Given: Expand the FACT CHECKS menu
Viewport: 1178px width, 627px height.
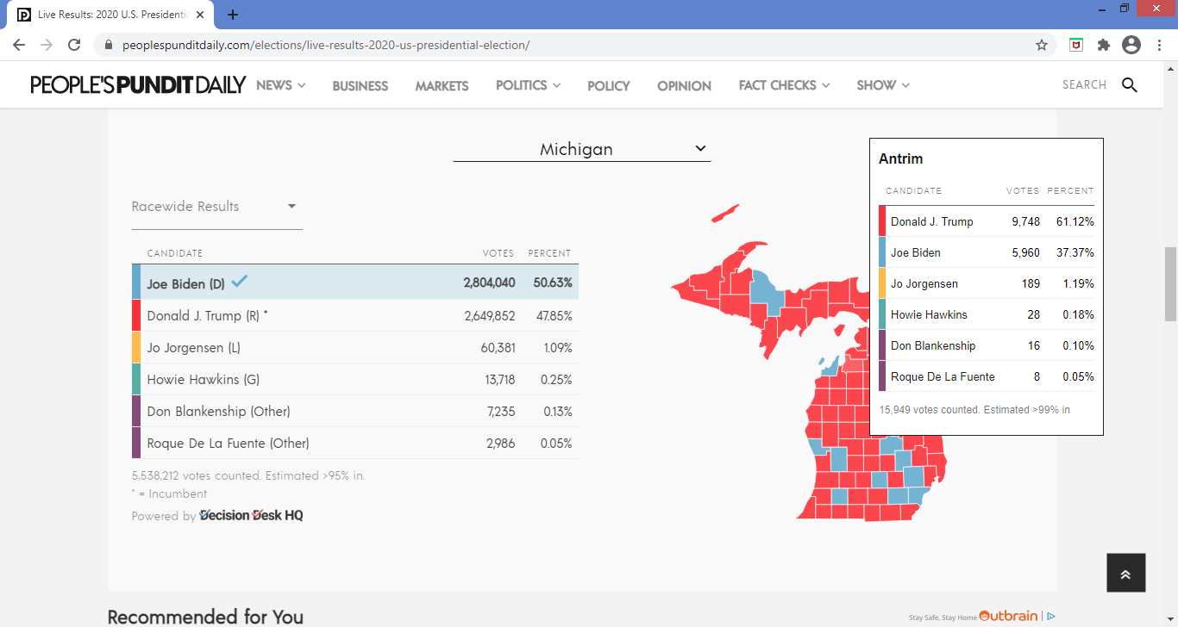Looking at the screenshot, I should (784, 85).
